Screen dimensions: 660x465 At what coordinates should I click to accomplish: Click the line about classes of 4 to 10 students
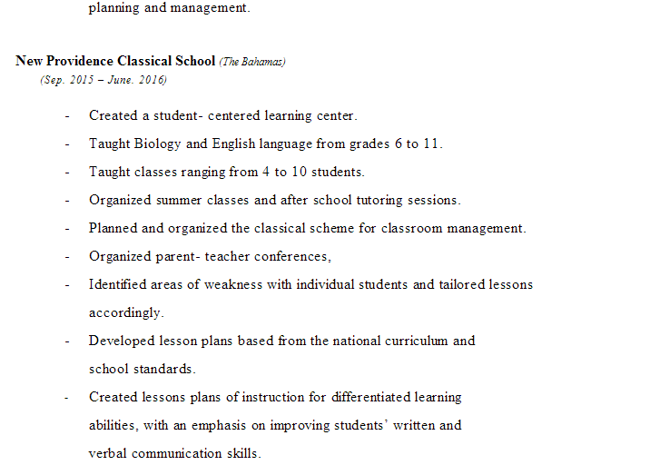coord(226,172)
